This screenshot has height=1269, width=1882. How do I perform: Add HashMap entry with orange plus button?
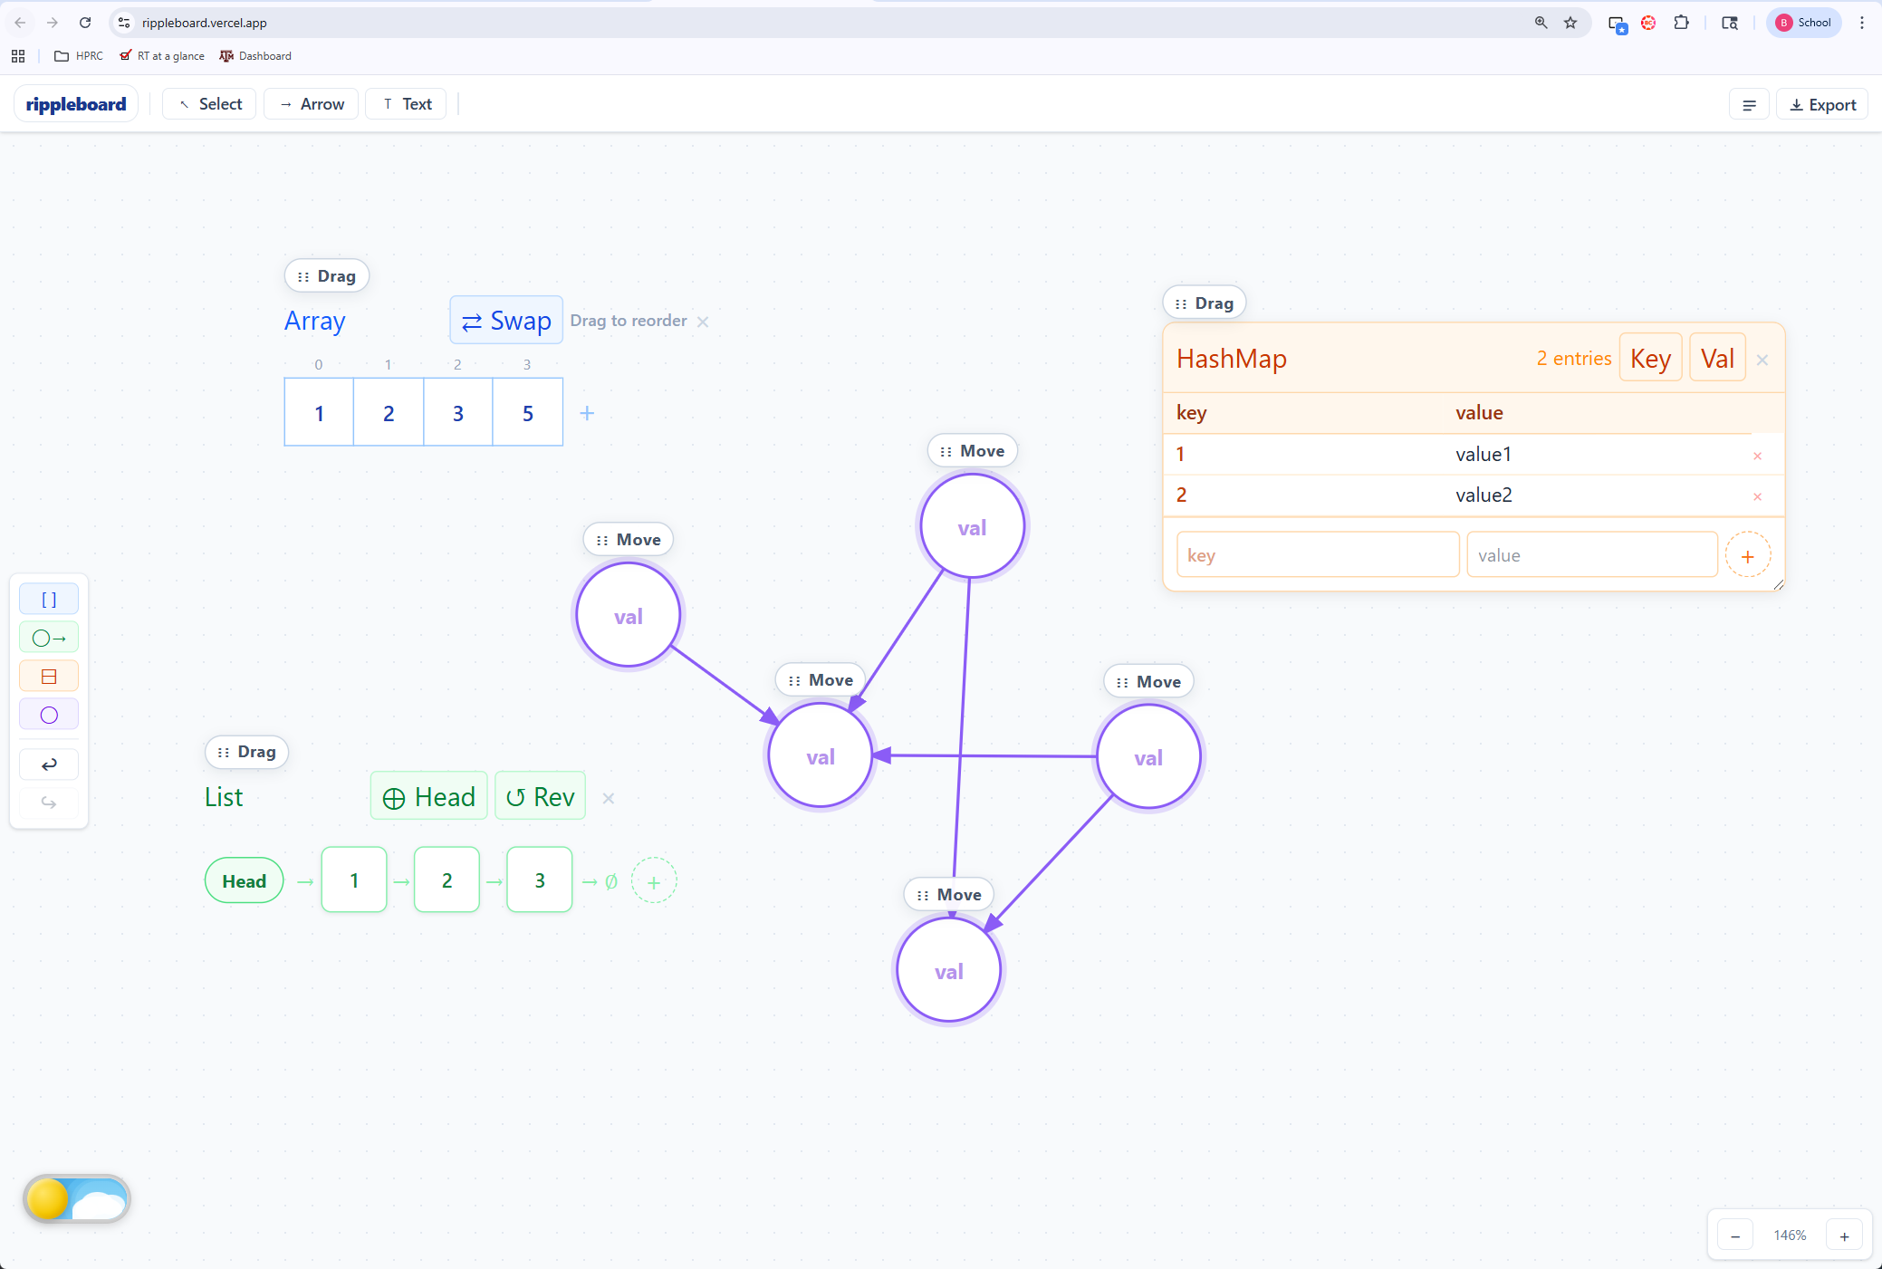[x=1747, y=556]
